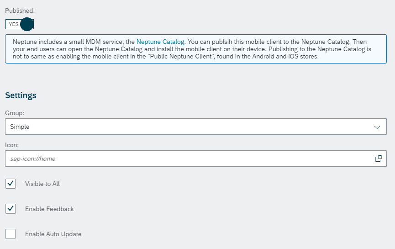Click the Settings heading text
Screen dimensions: 395x249
click(21, 95)
